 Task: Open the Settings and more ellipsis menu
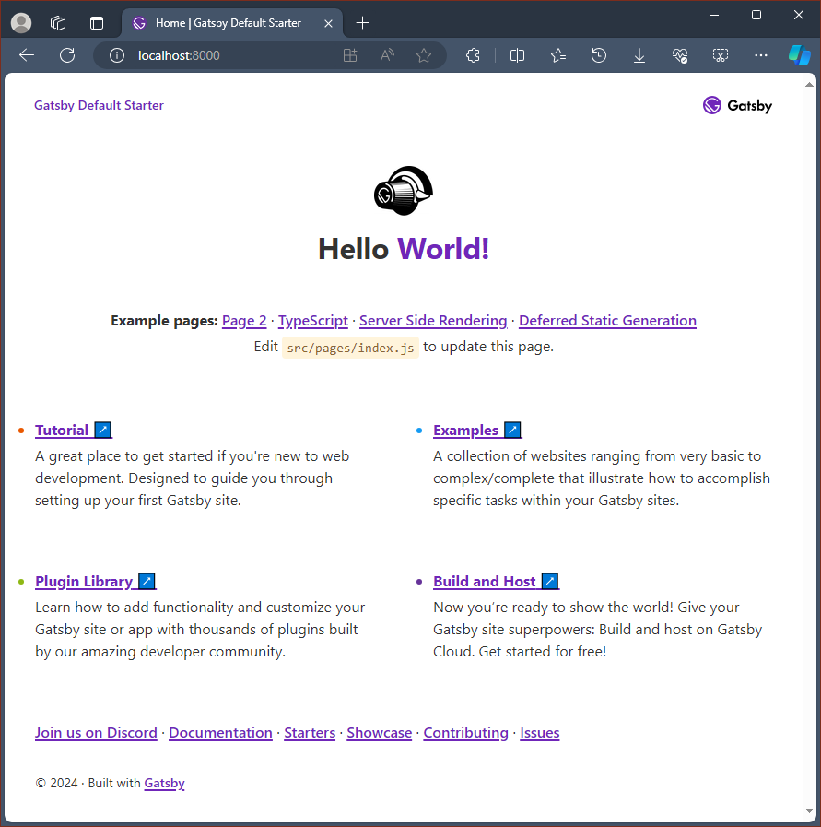point(760,55)
